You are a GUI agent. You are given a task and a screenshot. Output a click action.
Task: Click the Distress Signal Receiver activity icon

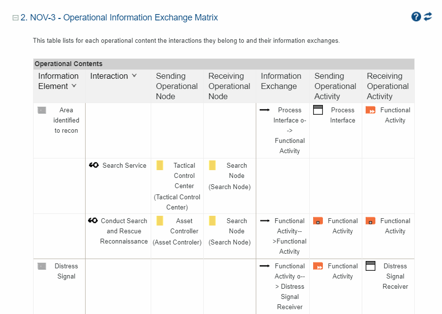pos(371,266)
